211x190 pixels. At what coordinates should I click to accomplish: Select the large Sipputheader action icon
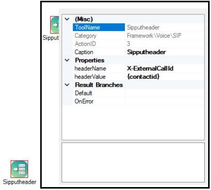pos(19,169)
